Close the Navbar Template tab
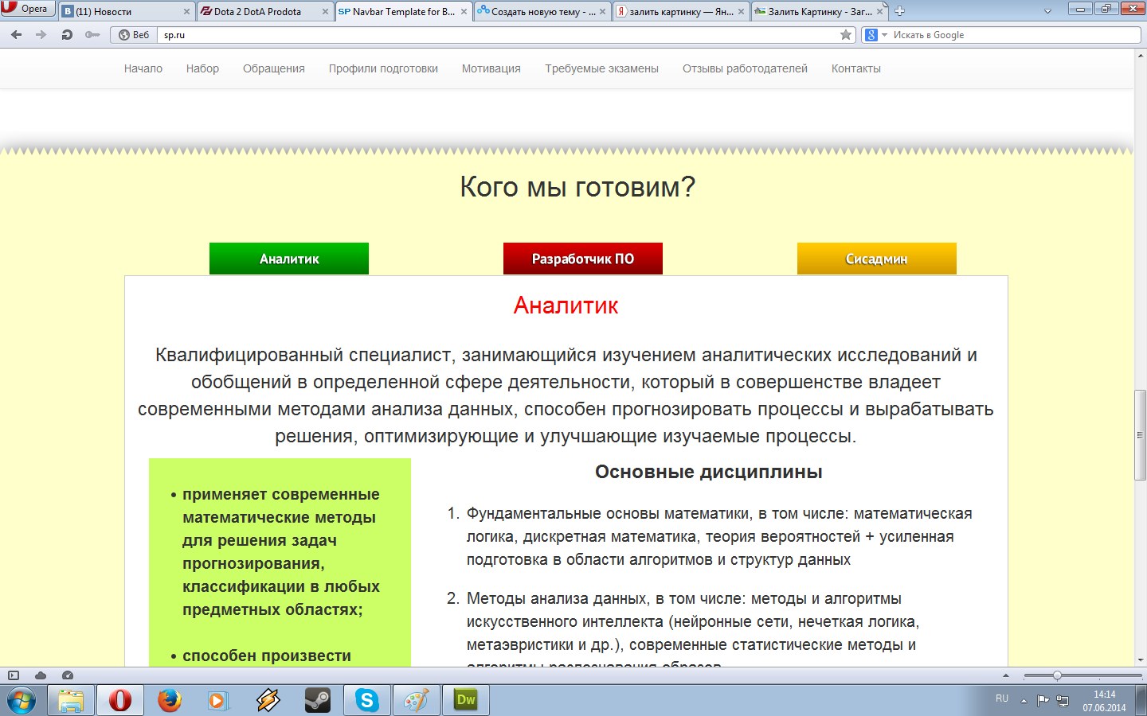 464,12
